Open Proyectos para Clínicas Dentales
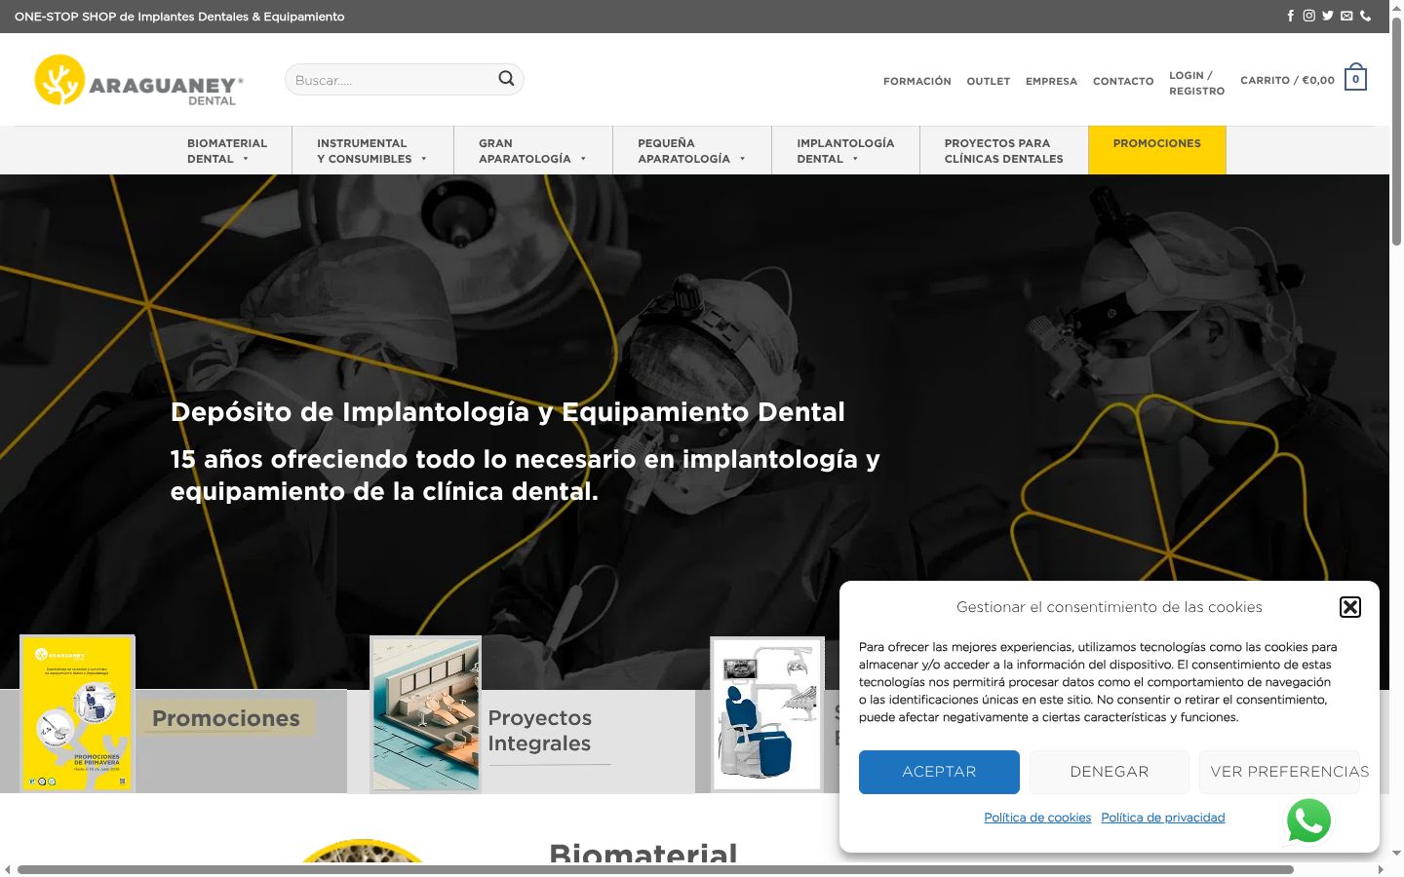This screenshot has height=877, width=1404. point(1003,150)
